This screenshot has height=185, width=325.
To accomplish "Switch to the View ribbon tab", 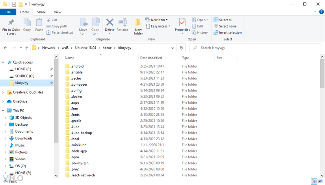I will pyautogui.click(x=58, y=12).
